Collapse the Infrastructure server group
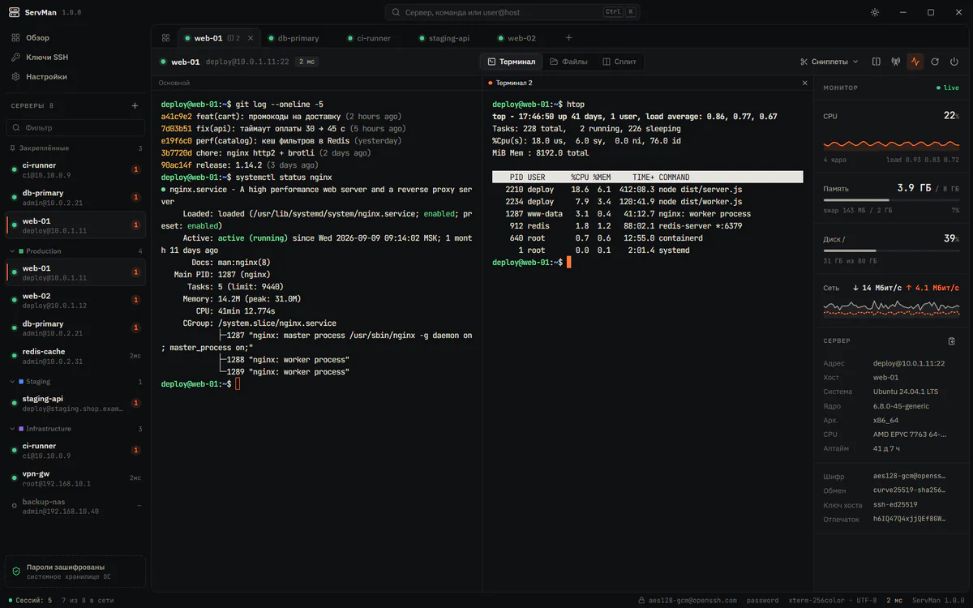This screenshot has height=608, width=973. (x=75, y=429)
